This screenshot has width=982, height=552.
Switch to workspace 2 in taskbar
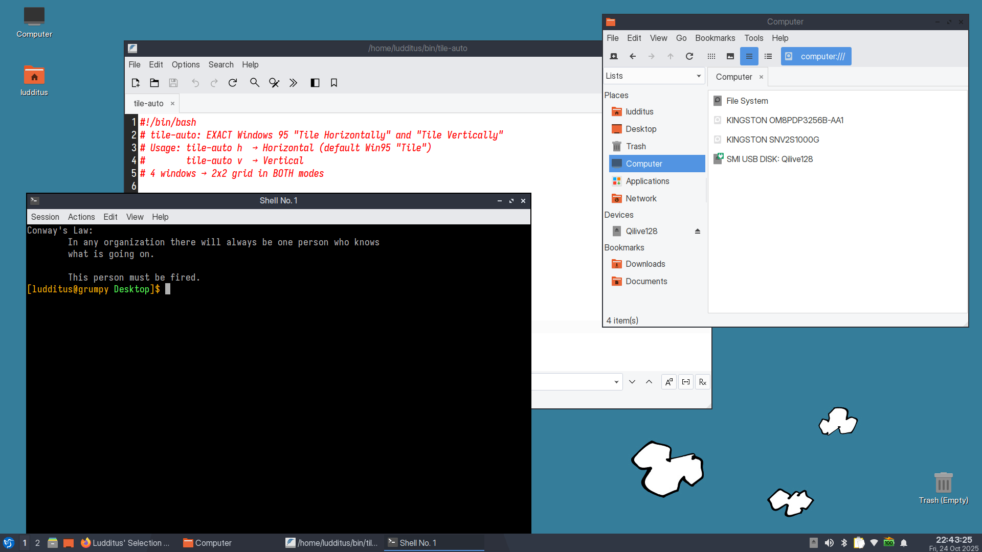pyautogui.click(x=37, y=543)
